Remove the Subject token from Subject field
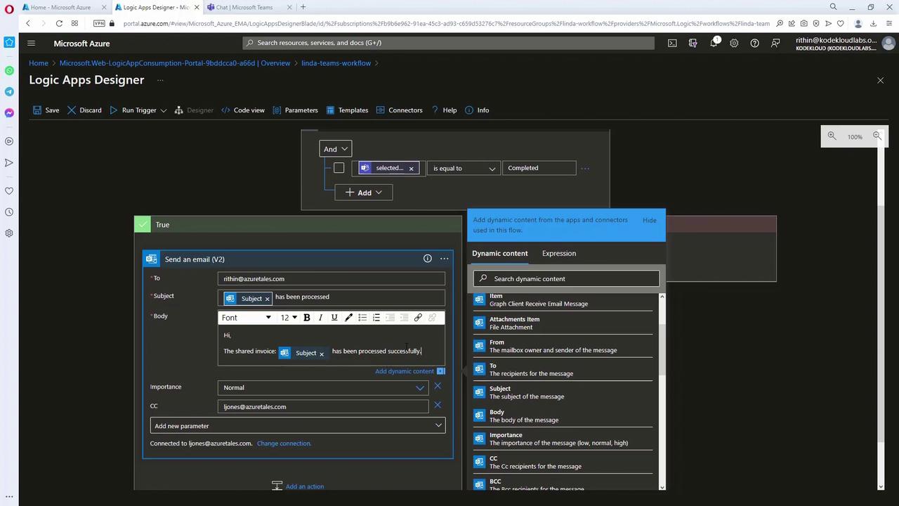The image size is (899, 506). (x=267, y=299)
